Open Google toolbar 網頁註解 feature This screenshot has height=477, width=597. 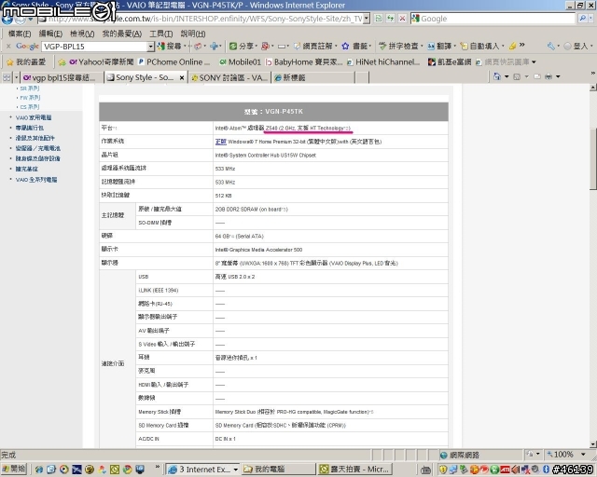point(313,47)
